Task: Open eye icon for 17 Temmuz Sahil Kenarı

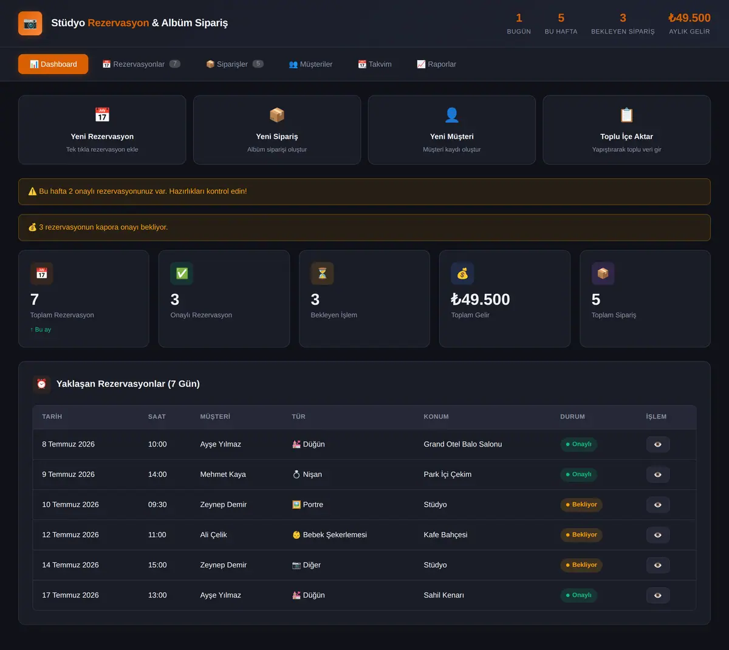Action: point(658,595)
